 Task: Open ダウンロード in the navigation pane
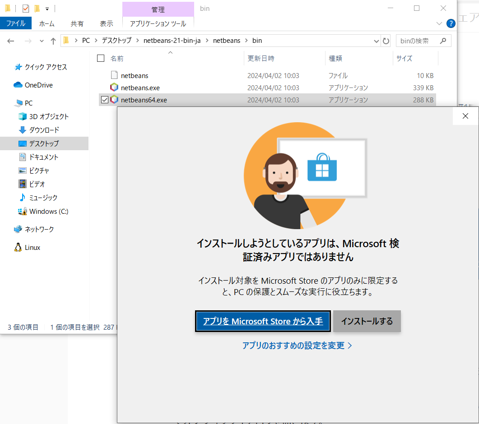(44, 130)
